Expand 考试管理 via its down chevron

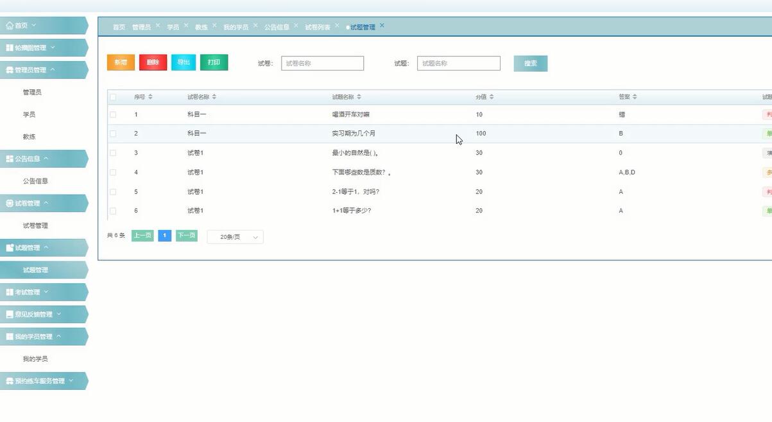click(46, 292)
